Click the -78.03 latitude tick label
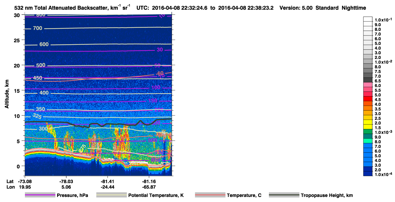The height and width of the screenshot is (202, 395). click(66, 181)
